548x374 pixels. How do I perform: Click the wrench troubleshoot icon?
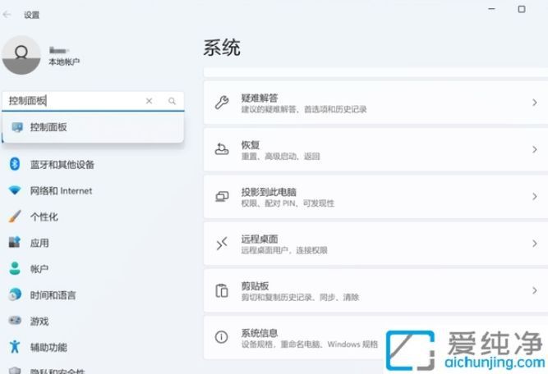coord(222,103)
